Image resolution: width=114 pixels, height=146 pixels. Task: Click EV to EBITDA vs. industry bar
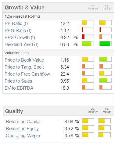click(x=88, y=87)
